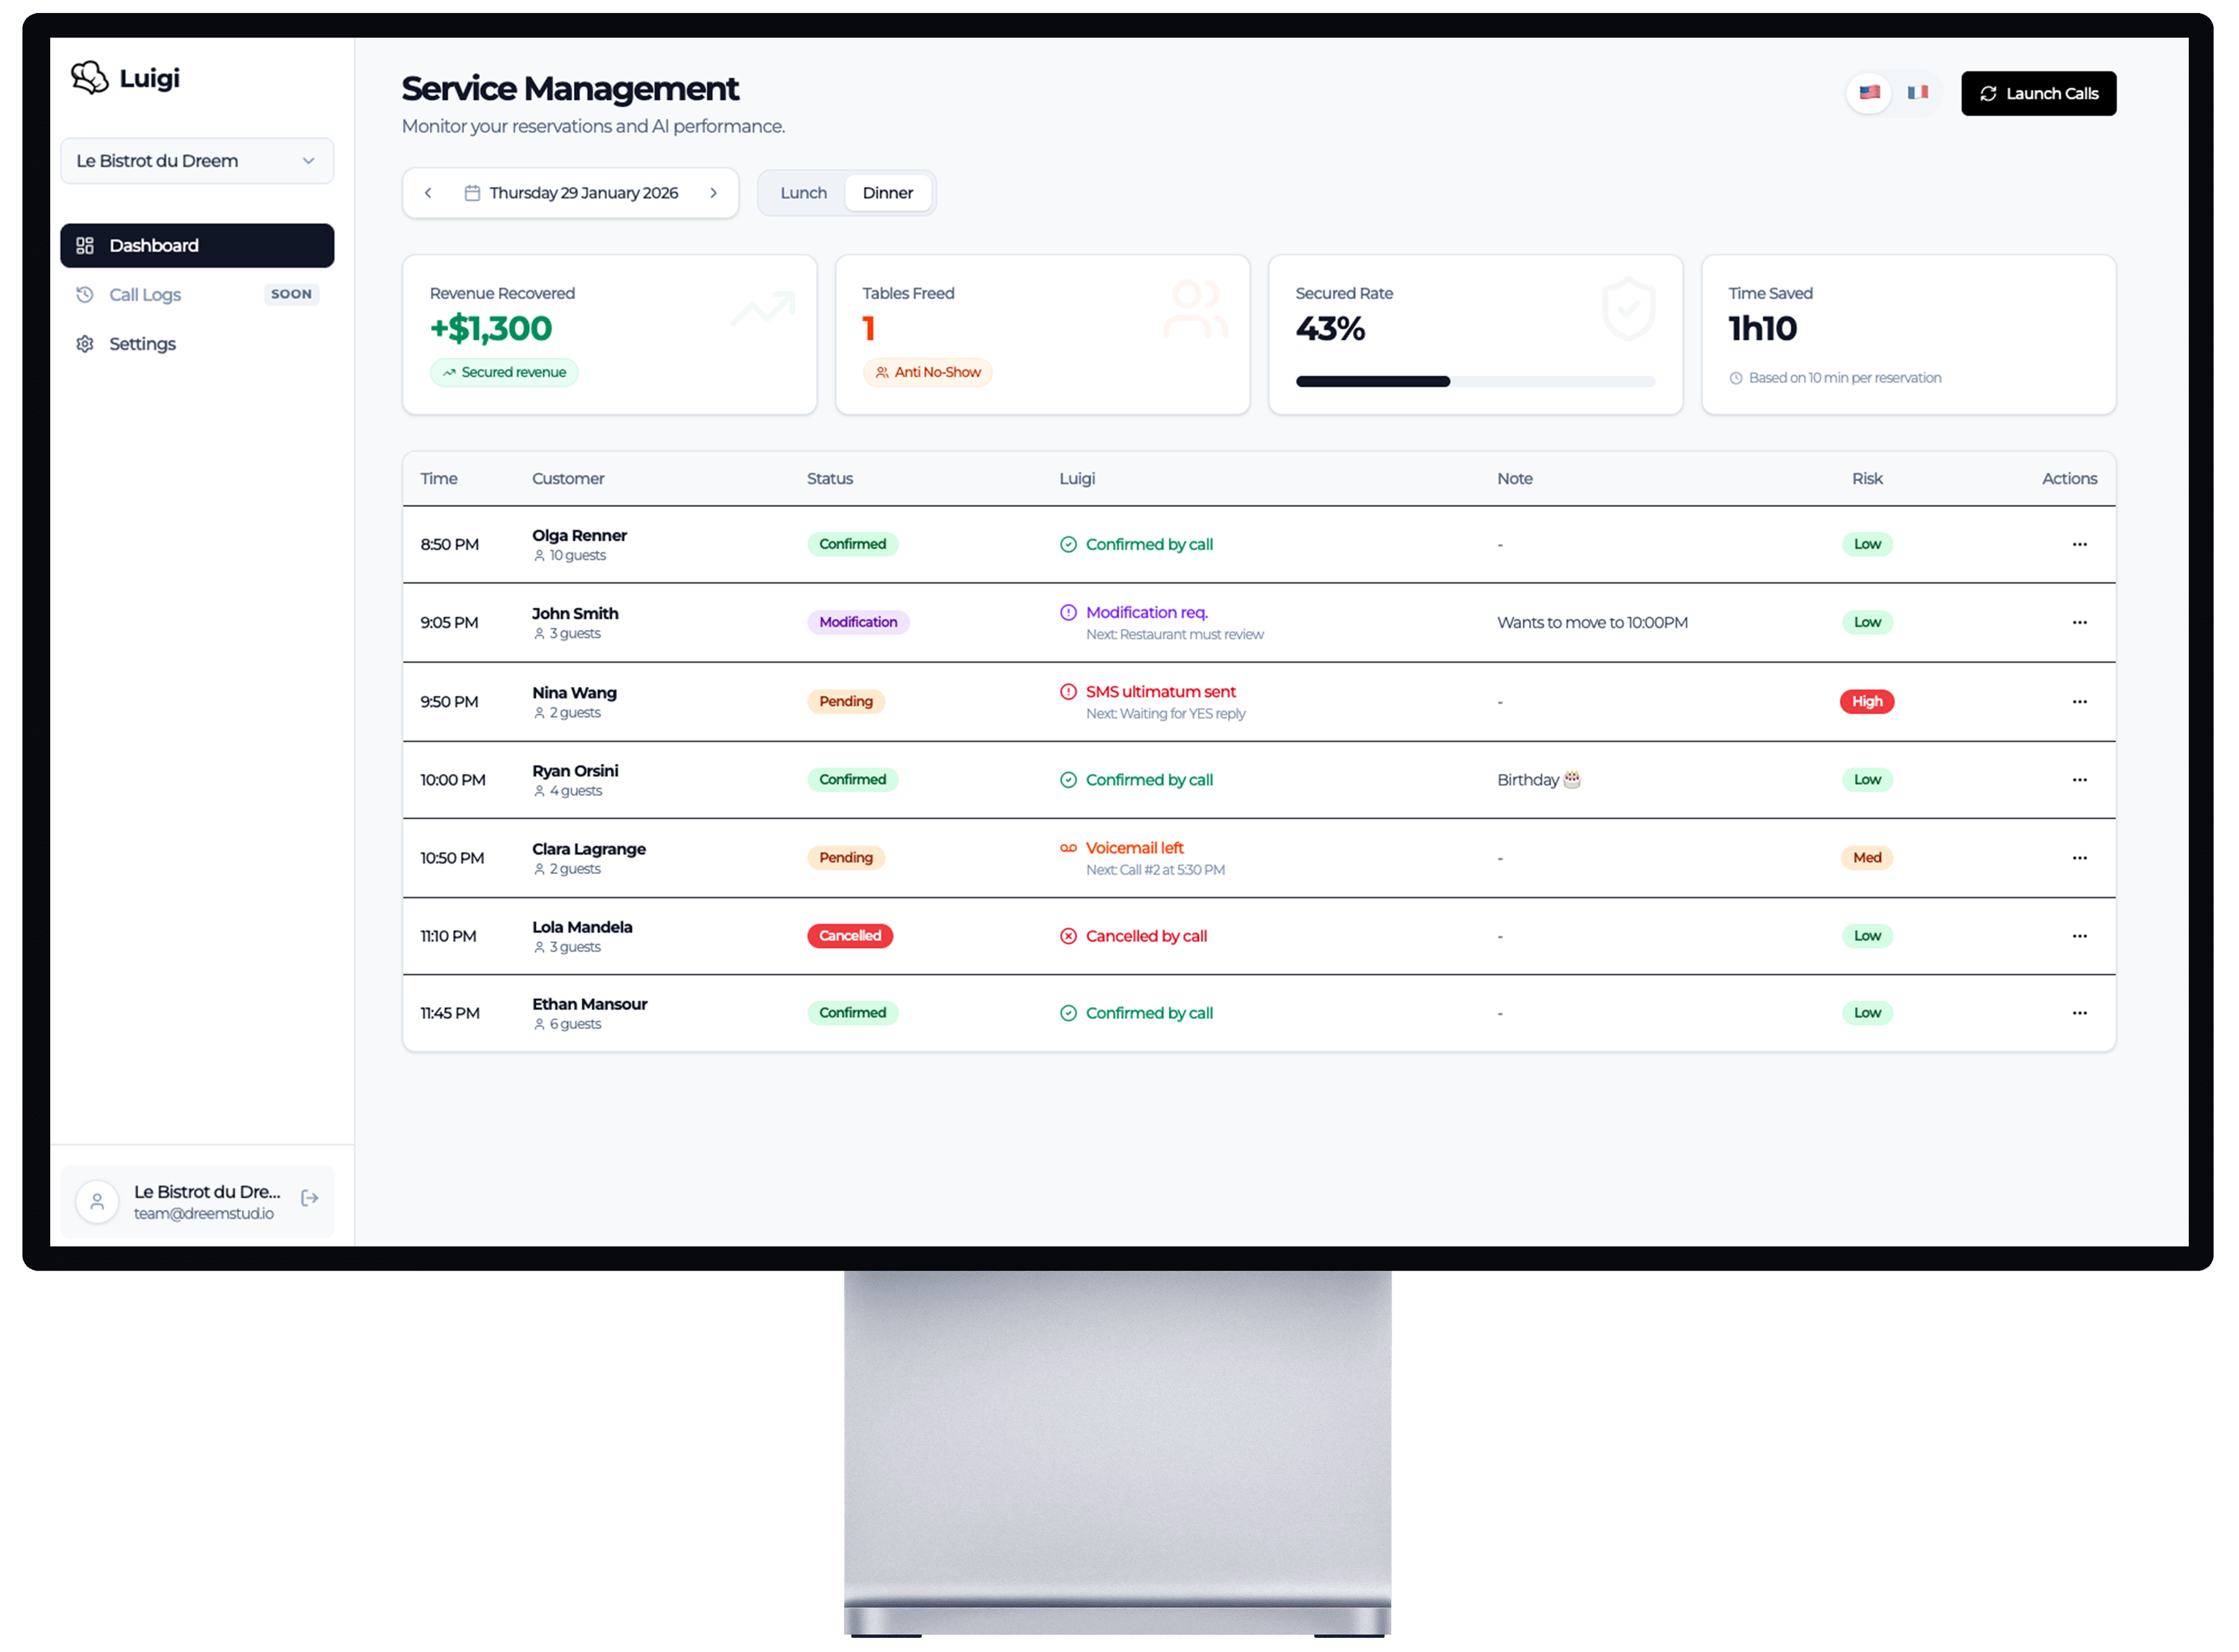
Task: Open the actions ellipsis for Nina Wang's reservation
Action: [x=2080, y=701]
